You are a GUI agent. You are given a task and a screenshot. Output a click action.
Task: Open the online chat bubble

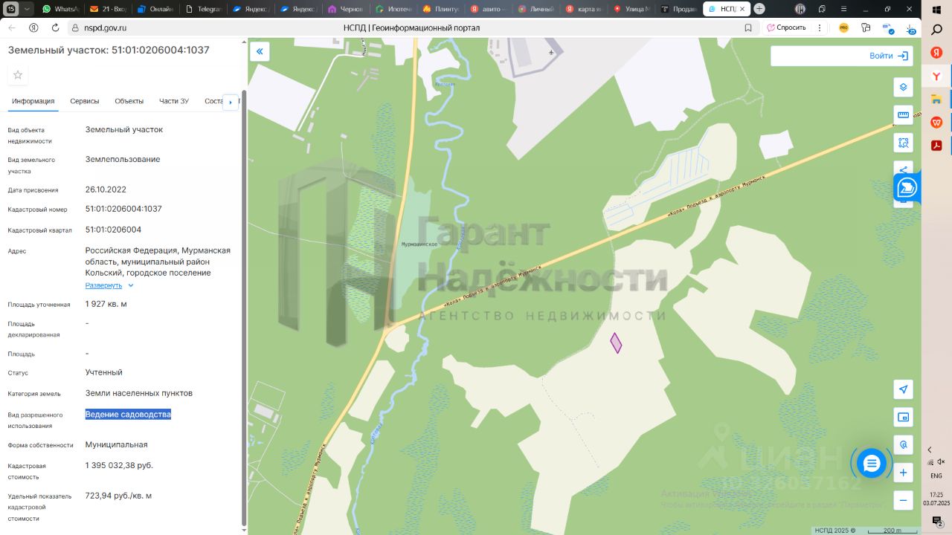pos(872,464)
